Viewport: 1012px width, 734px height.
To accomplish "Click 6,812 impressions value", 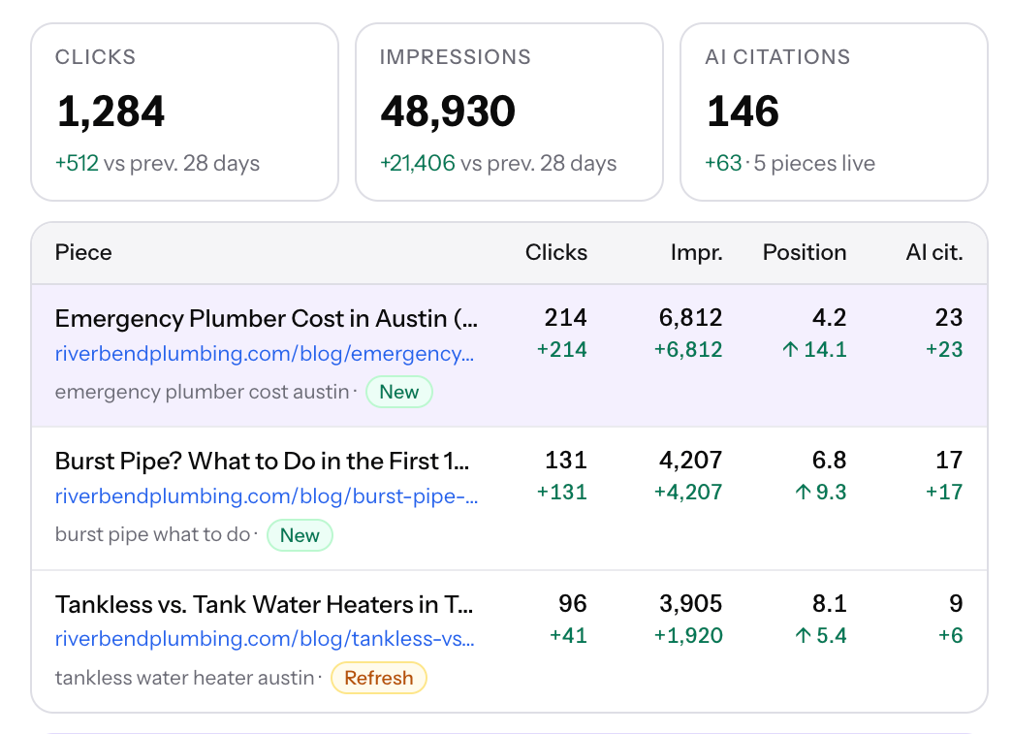I will click(690, 318).
